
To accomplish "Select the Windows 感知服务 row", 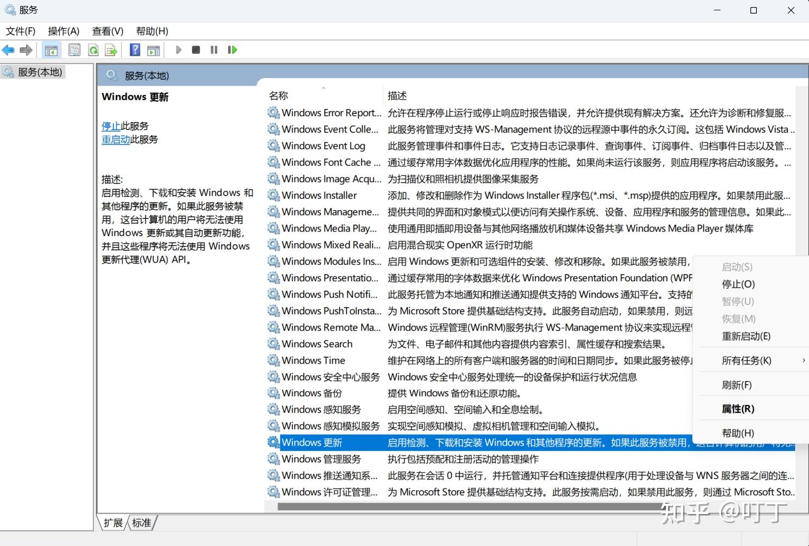I will click(x=321, y=410).
